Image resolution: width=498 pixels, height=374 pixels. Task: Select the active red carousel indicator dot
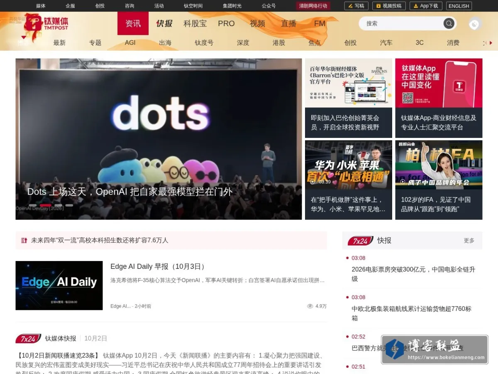pyautogui.click(x=46, y=205)
